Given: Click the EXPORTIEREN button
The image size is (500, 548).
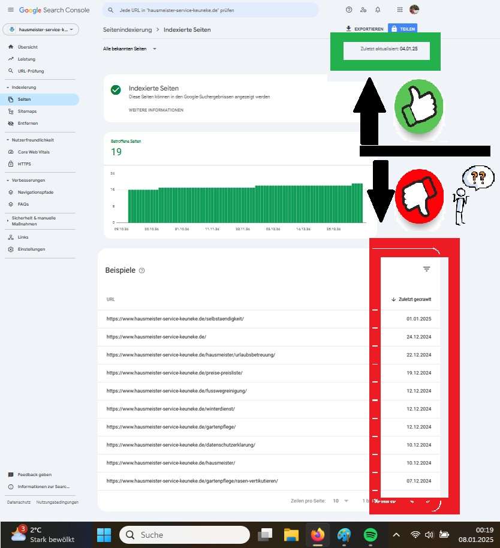Looking at the screenshot, I should tap(365, 29).
